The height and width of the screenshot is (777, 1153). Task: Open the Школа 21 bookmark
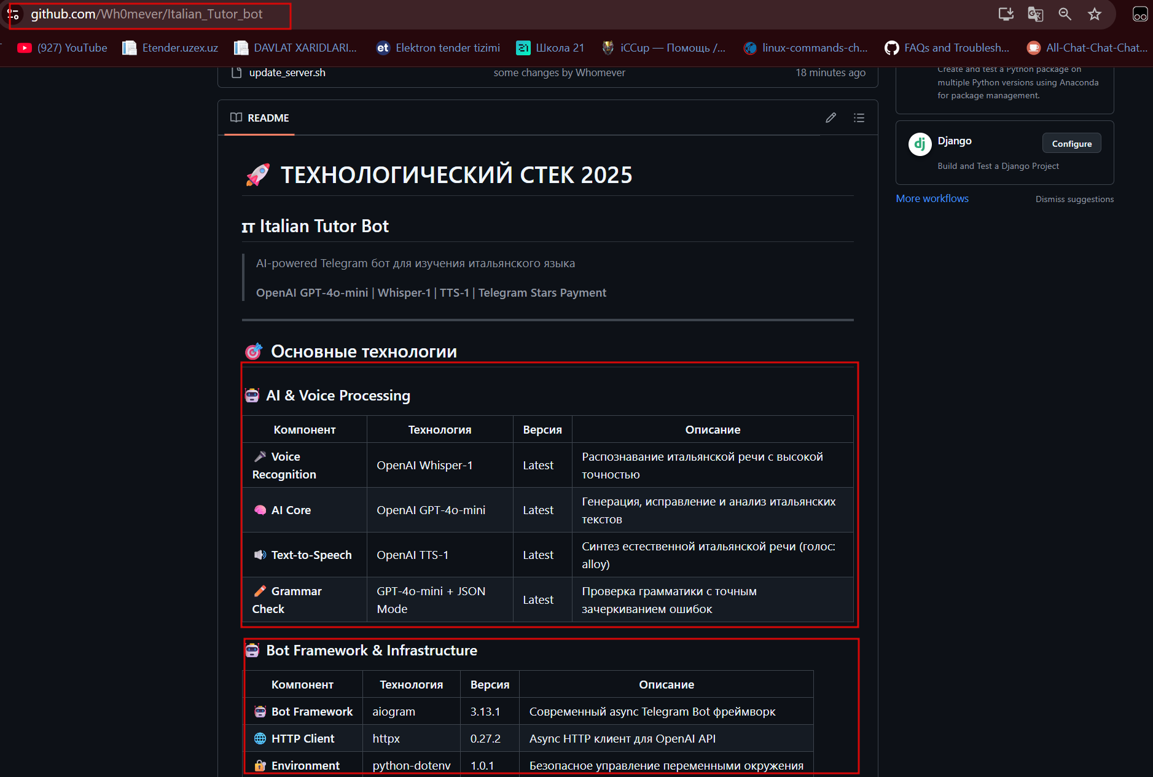550,48
